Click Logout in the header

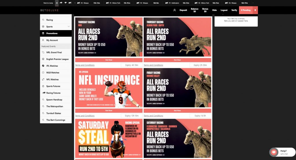tap(224, 10)
